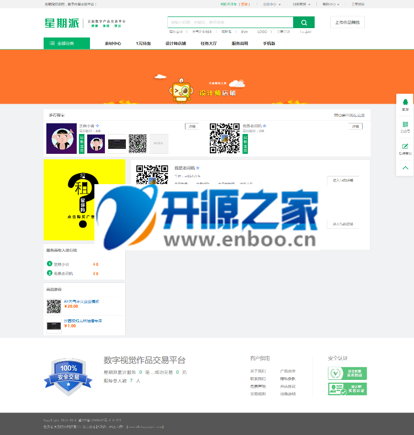Expand the 会员中心 dropdown
The width and height of the screenshot is (414, 435).
(x=272, y=4)
